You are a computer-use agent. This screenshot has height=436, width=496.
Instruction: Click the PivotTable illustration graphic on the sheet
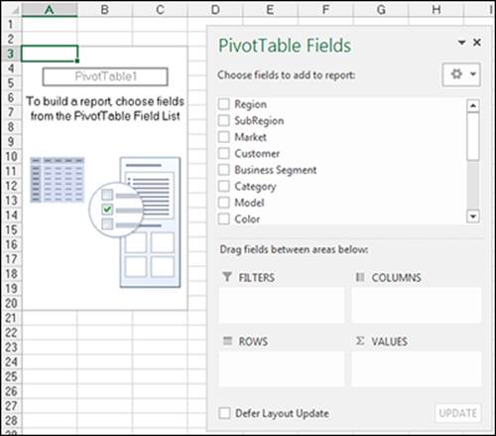105,221
